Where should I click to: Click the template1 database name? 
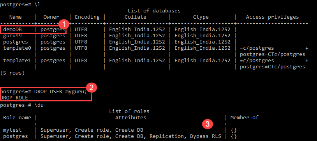coord(17,61)
